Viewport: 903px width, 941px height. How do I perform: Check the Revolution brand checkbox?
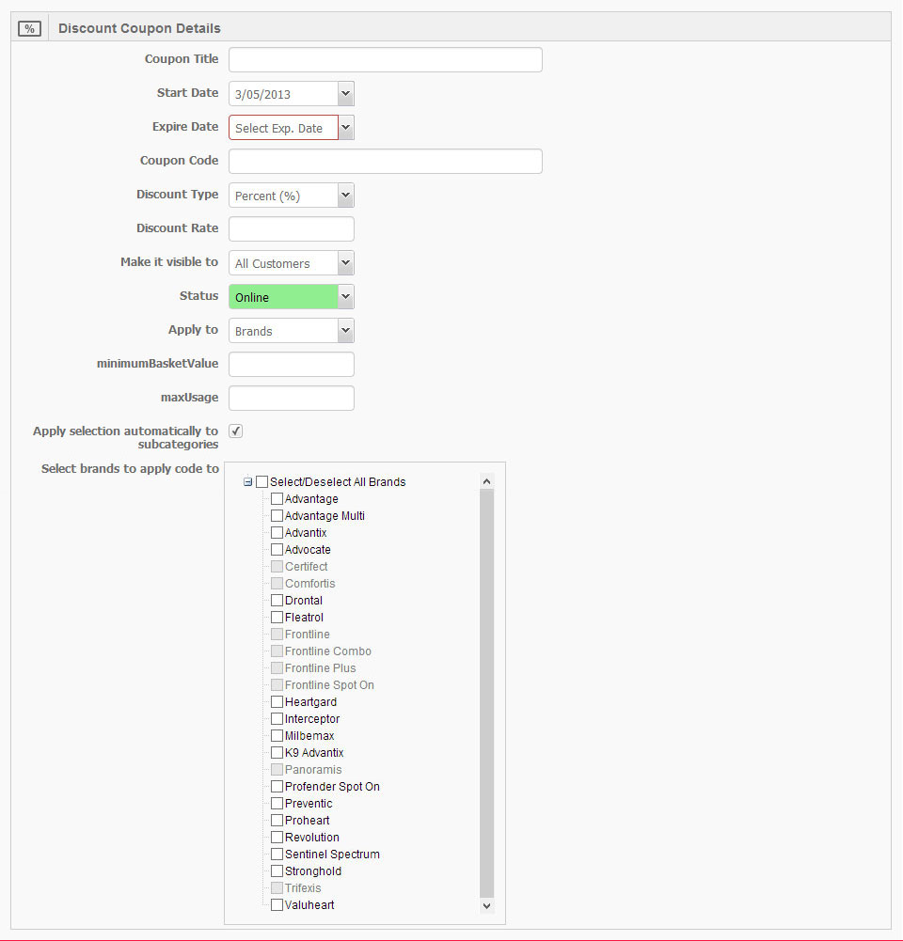tap(277, 838)
